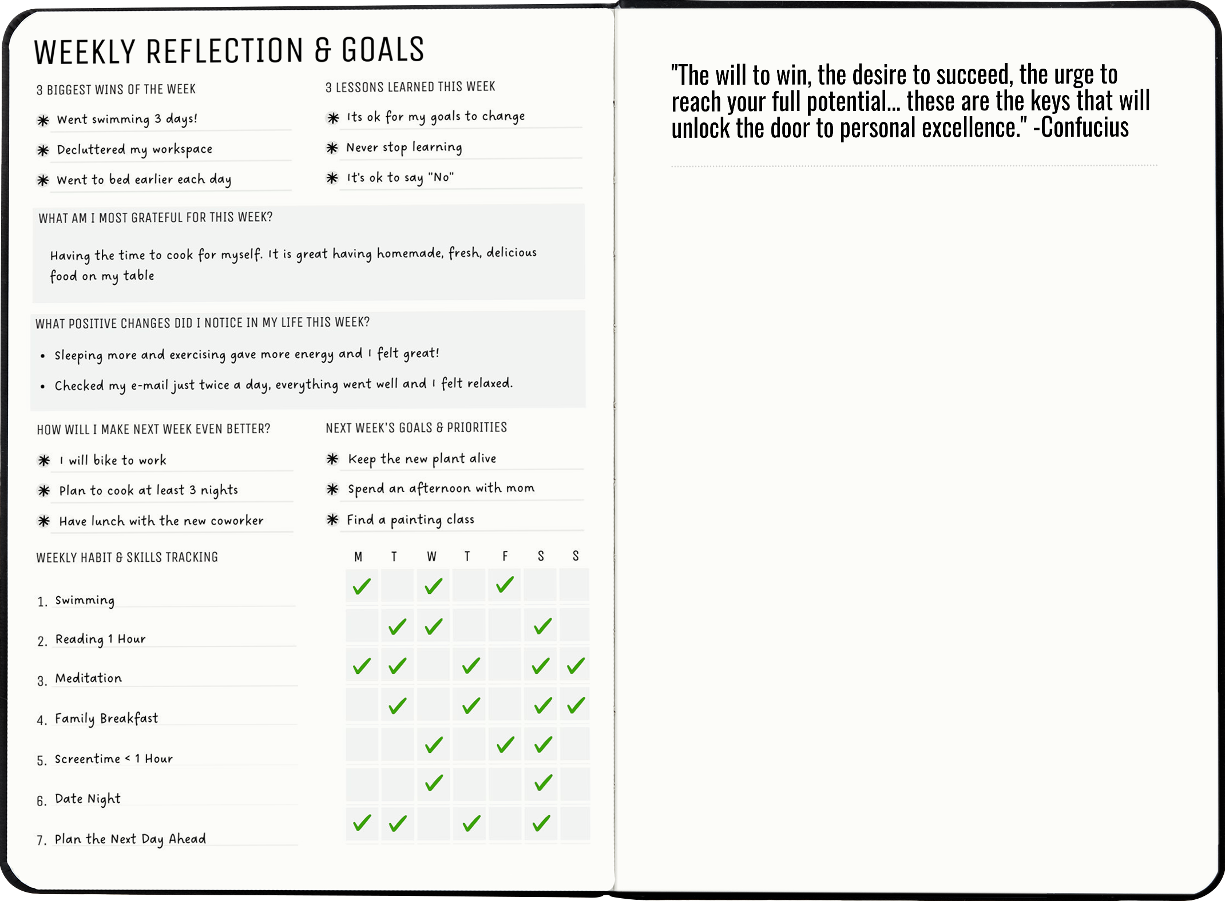Click the "F" Friday column header
The height and width of the screenshot is (901, 1225).
tap(505, 556)
